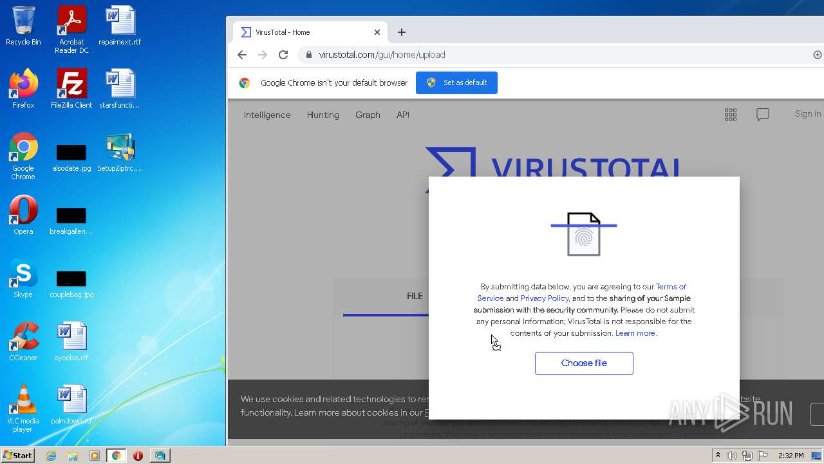Open VirusTotal comments chat icon
Image resolution: width=824 pixels, height=464 pixels.
763,115
